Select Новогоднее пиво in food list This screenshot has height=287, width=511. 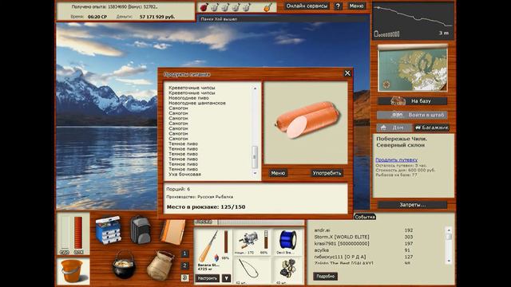tap(188, 98)
